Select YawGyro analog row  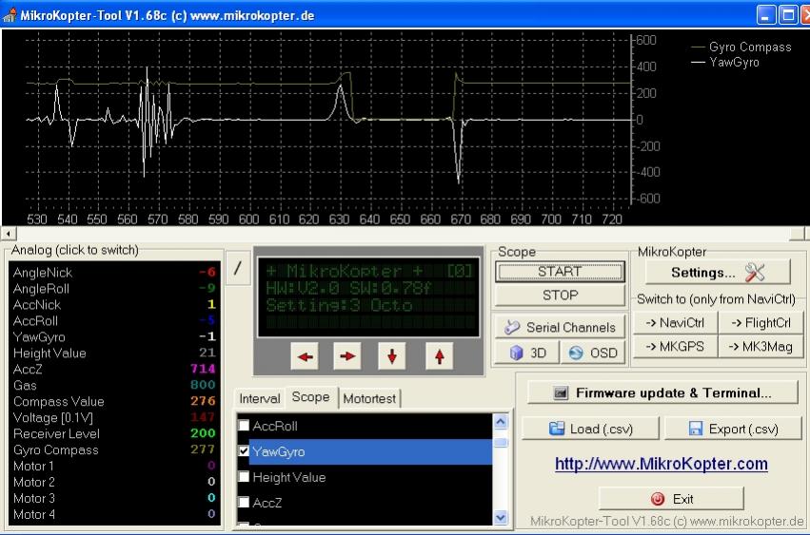[113, 337]
